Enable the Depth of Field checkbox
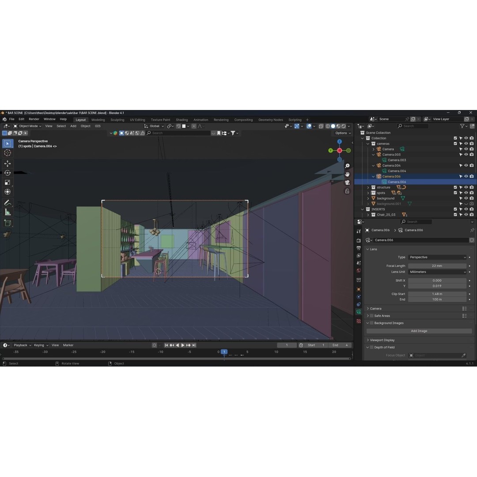 click(371, 348)
